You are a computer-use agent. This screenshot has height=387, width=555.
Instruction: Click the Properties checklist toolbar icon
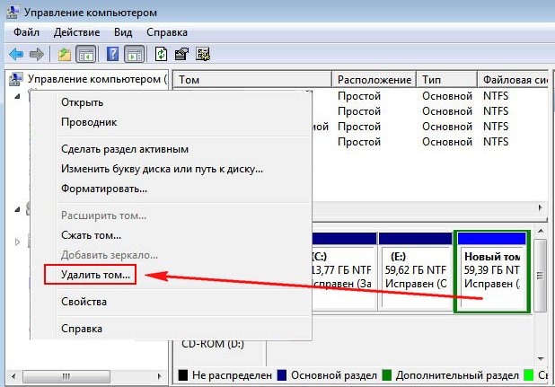click(x=182, y=54)
